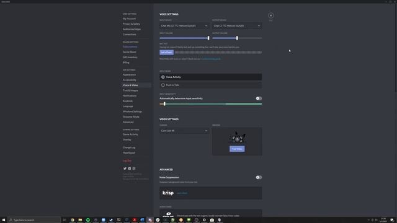The image size is (397, 223).
Task: Open Windows Settings in sidebar
Action: tap(132, 111)
